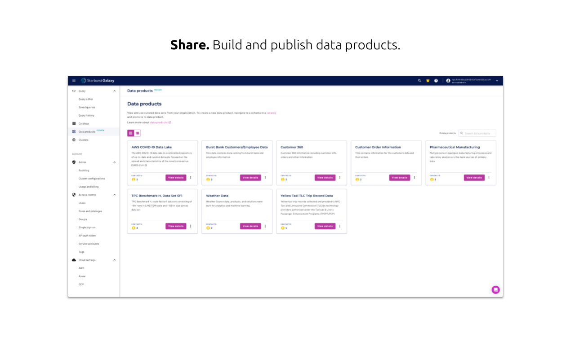Viewport: 571px width, 341px height.
Task: Open Usage and billing page
Action: (89, 187)
